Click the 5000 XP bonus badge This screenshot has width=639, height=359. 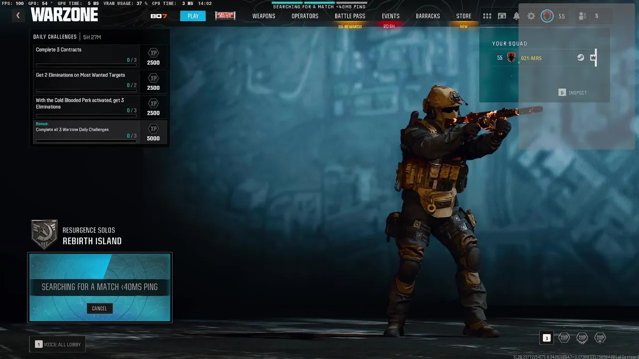(x=154, y=129)
